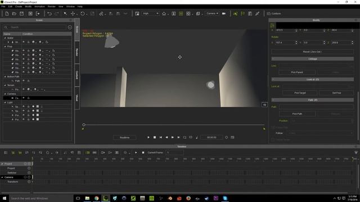360x202 pixels.
Task: Open the Animation menu
Action: click(39, 7)
